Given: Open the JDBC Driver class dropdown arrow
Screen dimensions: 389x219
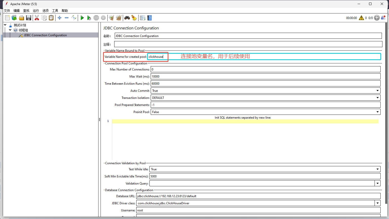Looking at the screenshot, I should (x=378, y=203).
